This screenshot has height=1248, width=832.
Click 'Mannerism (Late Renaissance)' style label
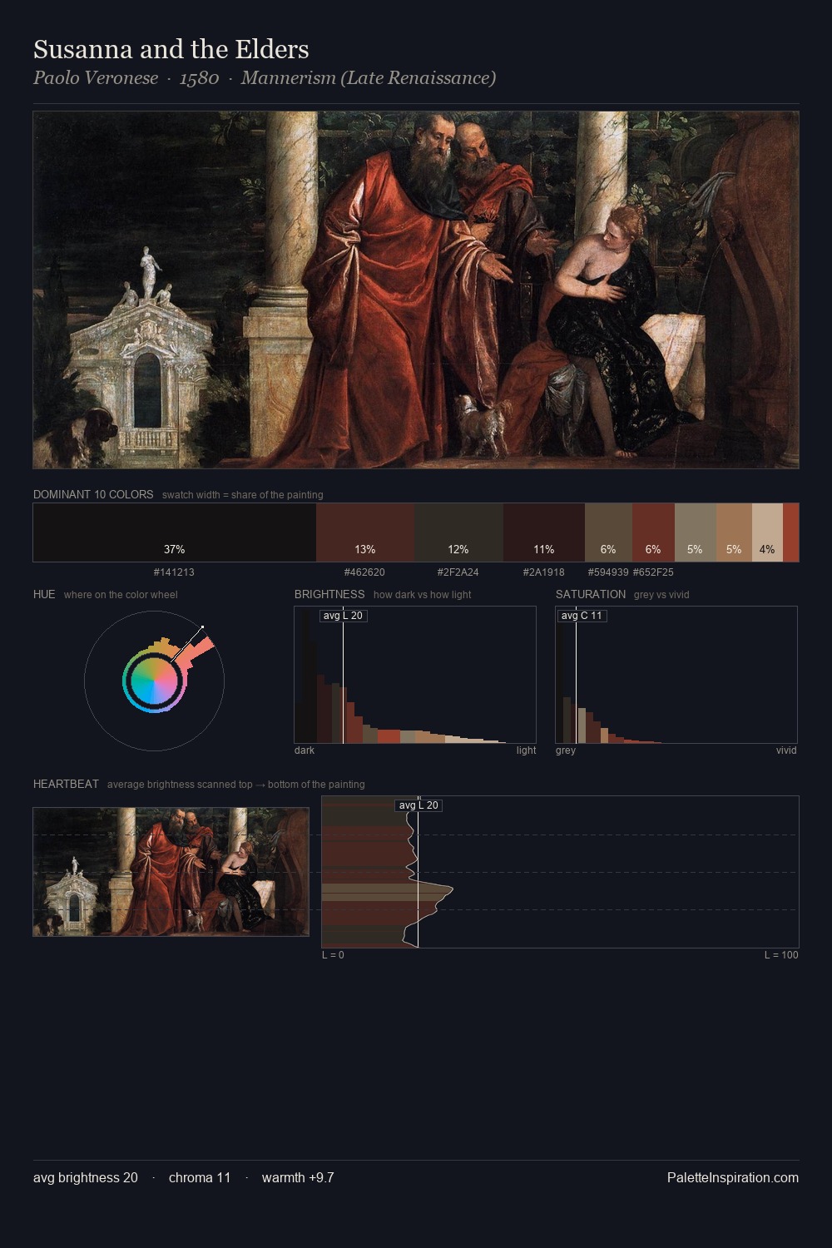tap(369, 78)
